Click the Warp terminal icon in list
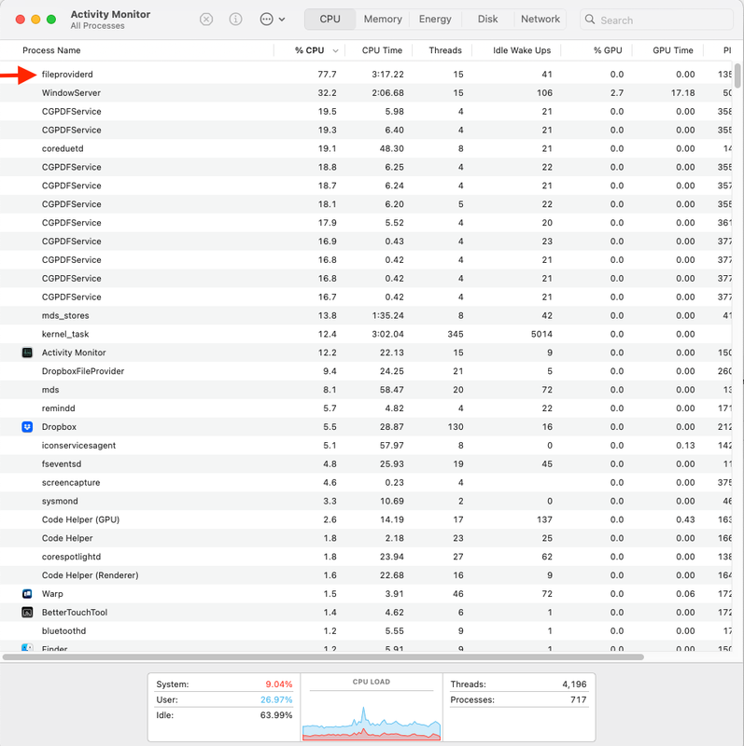 [x=27, y=594]
